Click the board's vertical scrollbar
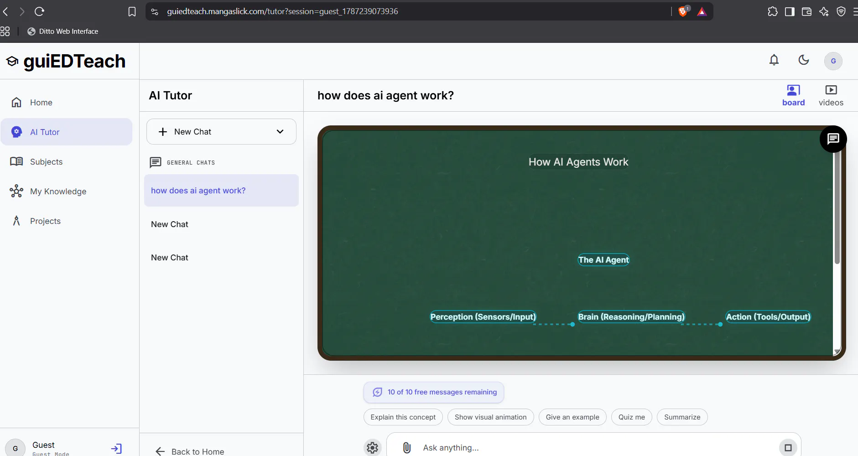Viewport: 858px width, 456px height. (837, 207)
